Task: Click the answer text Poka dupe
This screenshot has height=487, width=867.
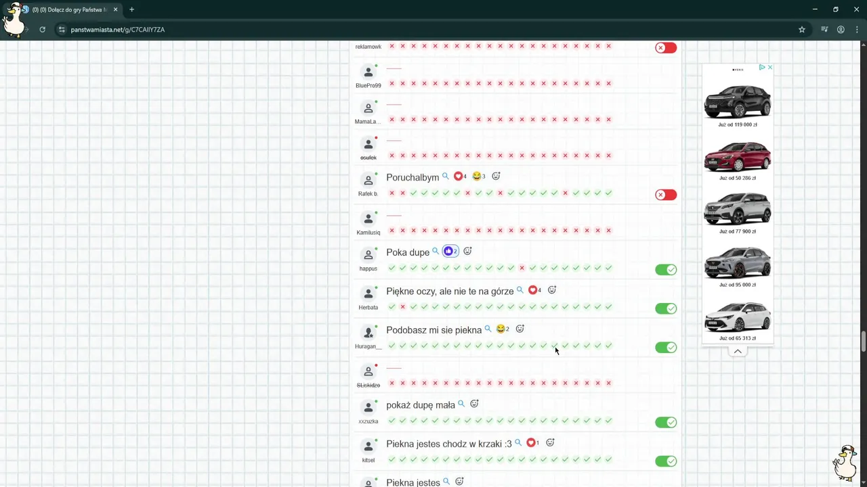Action: click(408, 252)
